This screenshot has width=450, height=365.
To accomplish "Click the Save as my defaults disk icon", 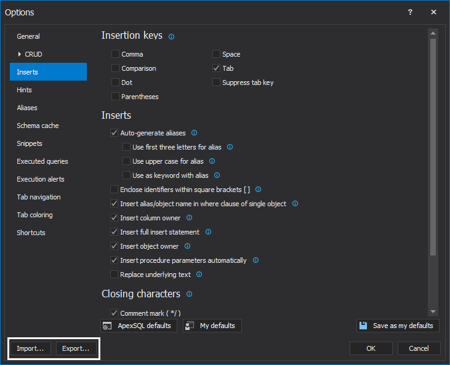I will [x=363, y=326].
